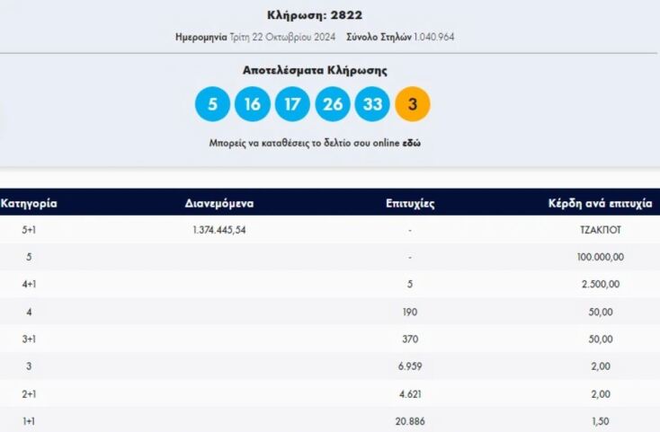The height and width of the screenshot is (432, 660).
Task: Click the blue ball number 33
Action: click(372, 104)
